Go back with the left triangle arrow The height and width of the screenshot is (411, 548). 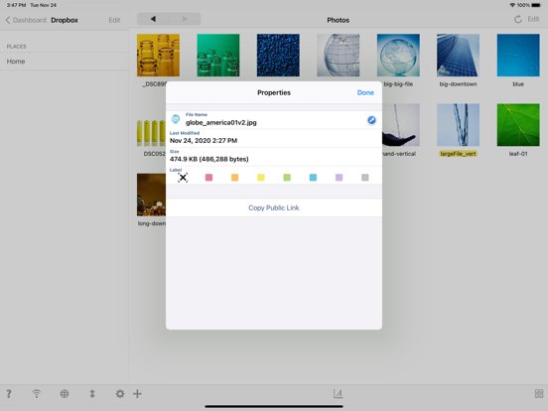[x=153, y=19]
